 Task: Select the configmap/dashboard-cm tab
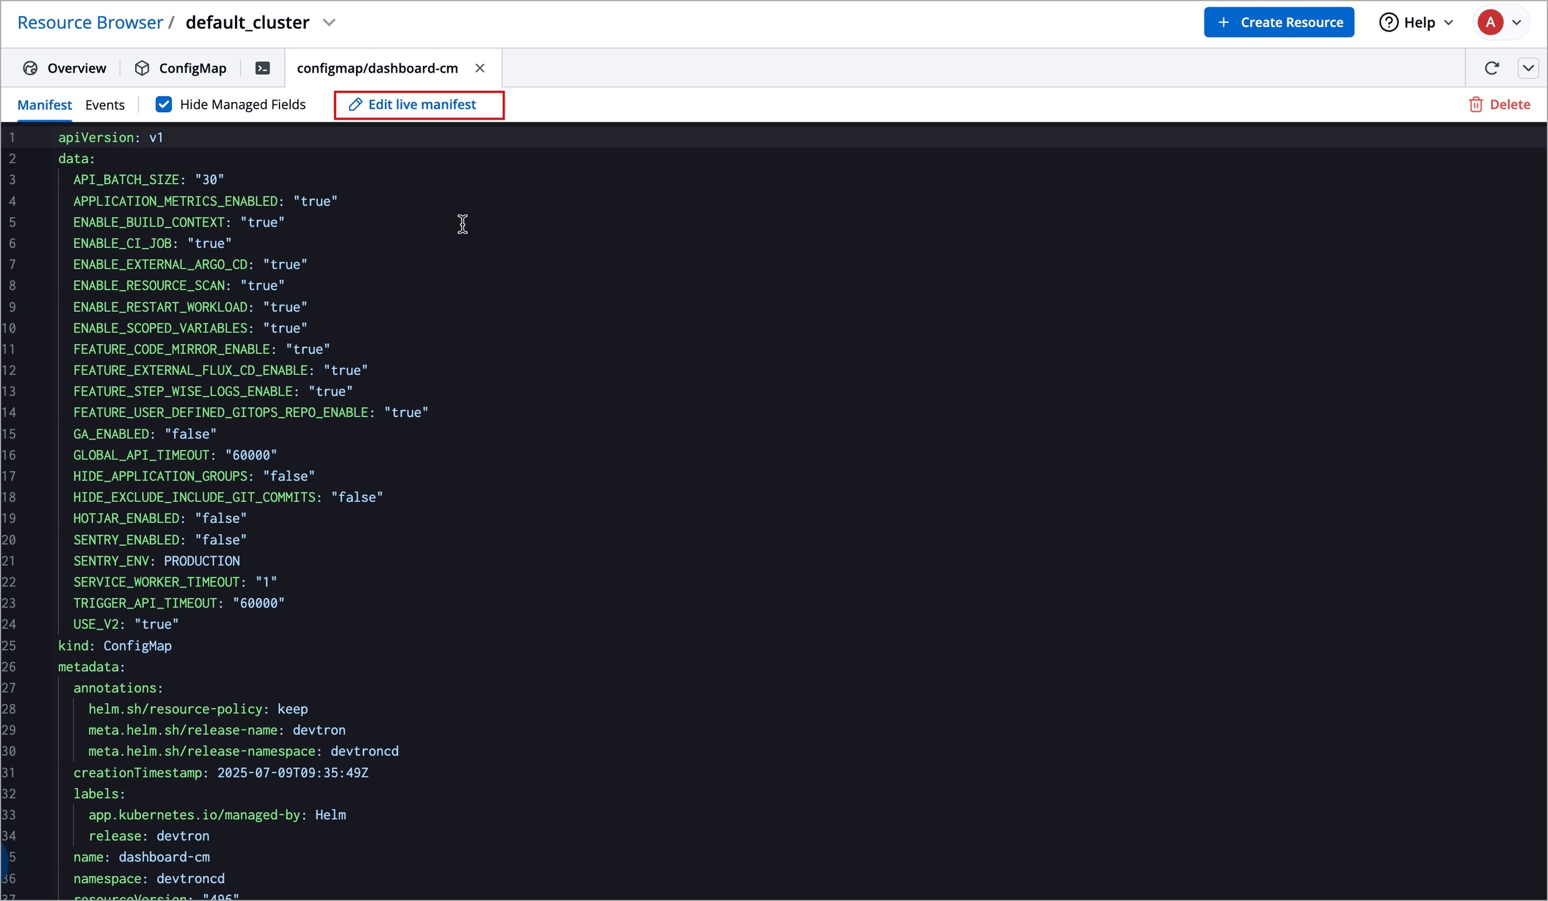pyautogui.click(x=377, y=68)
